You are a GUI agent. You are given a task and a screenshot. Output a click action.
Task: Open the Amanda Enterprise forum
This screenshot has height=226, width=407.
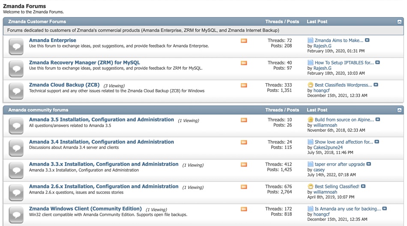[52, 40]
